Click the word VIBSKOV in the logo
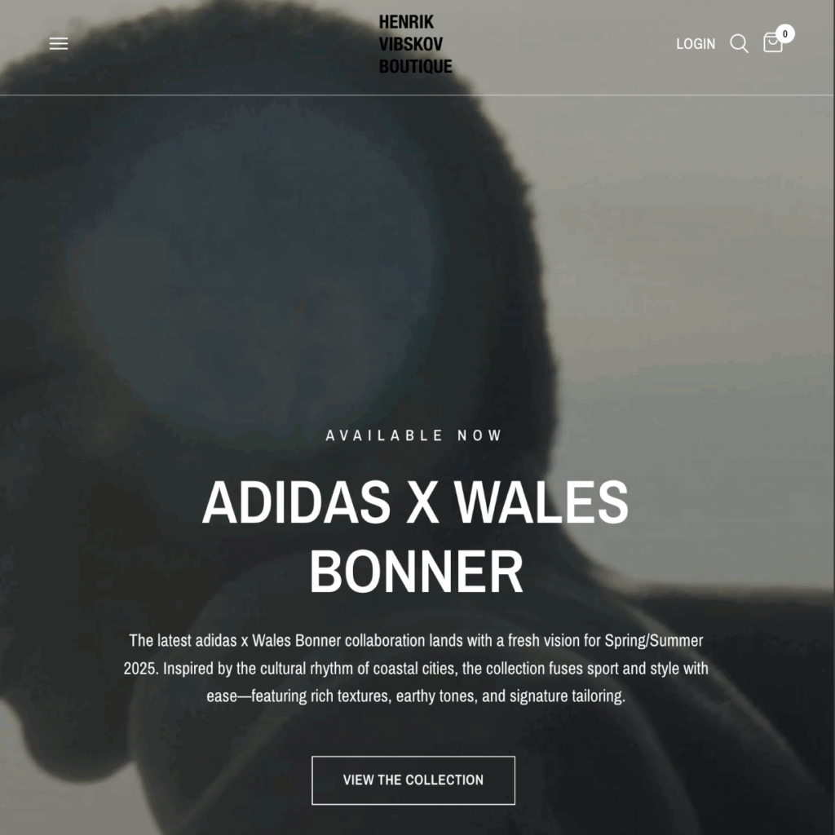 tap(411, 44)
